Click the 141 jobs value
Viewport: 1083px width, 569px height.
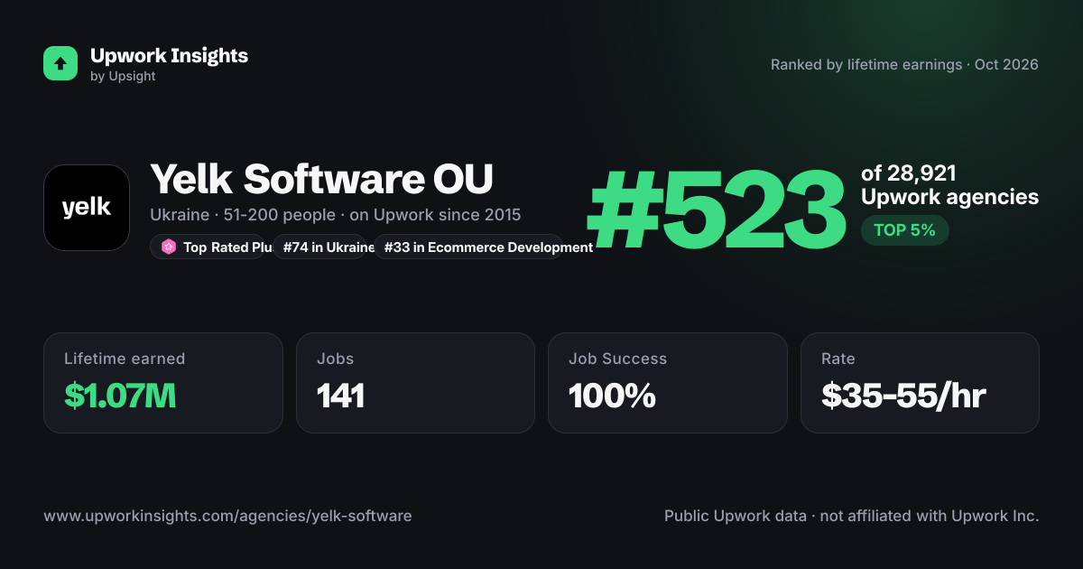coord(340,396)
